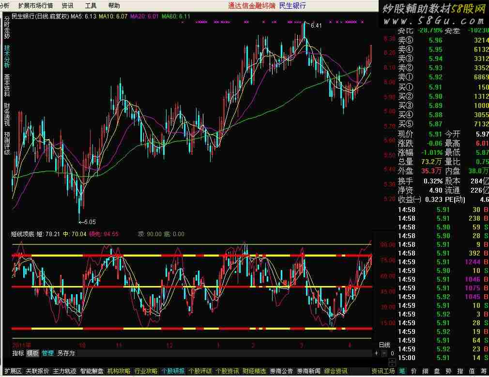489x377 pixels.
Task: Select the 笔 tick detail tab
Action: 402,371
